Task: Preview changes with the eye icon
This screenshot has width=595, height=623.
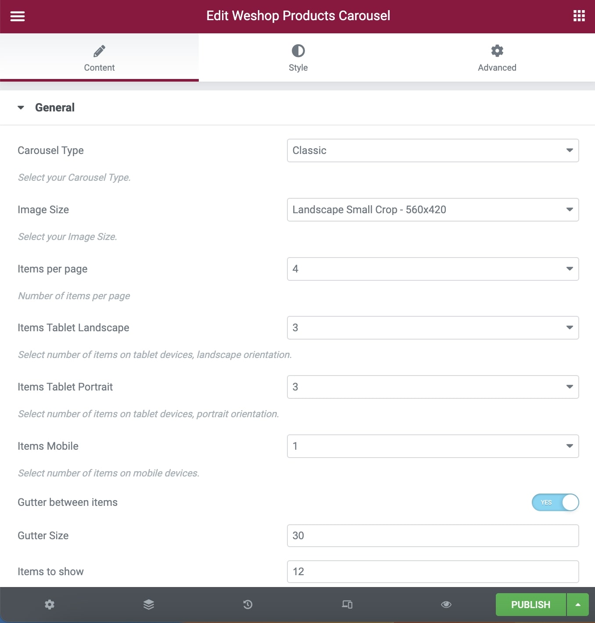Action: click(x=446, y=605)
